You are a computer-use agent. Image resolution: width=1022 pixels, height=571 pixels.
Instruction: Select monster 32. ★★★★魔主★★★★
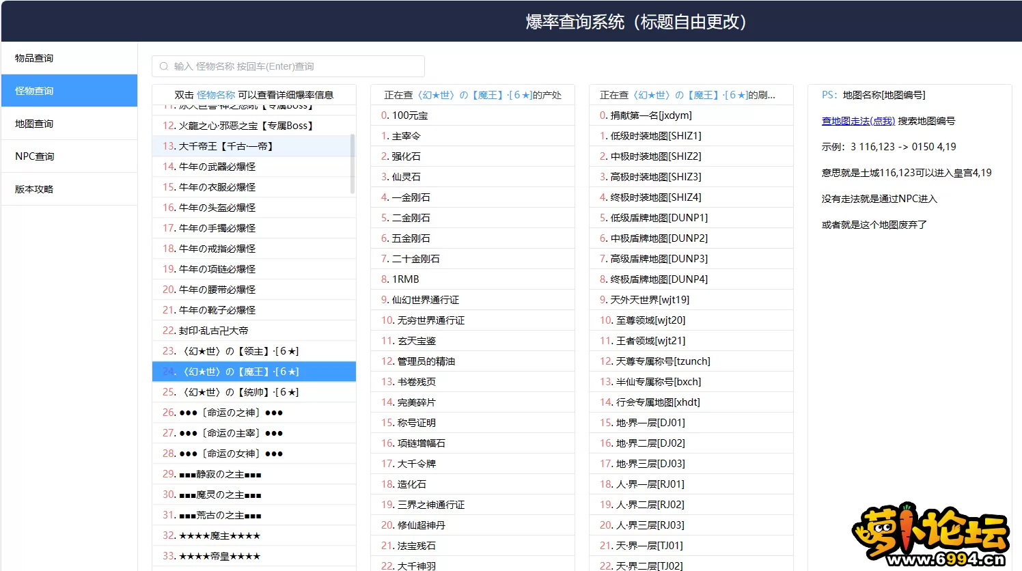click(254, 535)
